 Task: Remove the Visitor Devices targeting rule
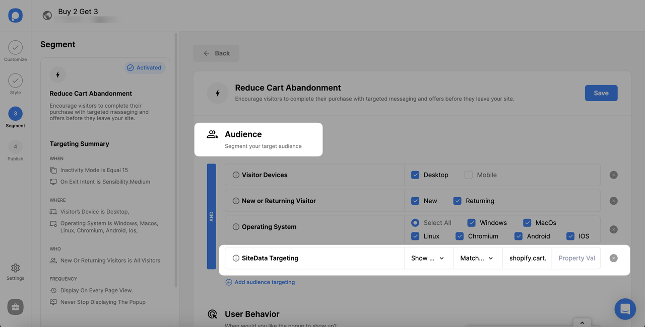(613, 175)
